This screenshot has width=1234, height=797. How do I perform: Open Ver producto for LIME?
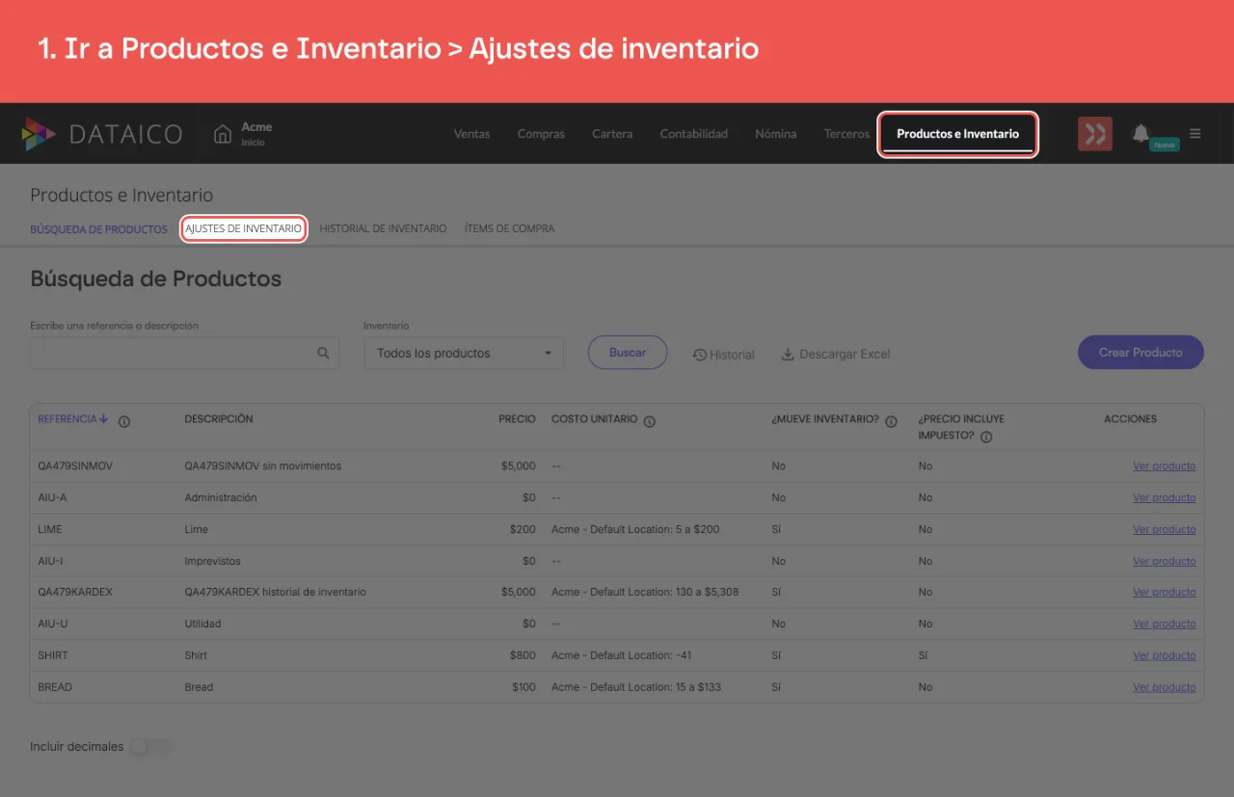[1164, 530]
